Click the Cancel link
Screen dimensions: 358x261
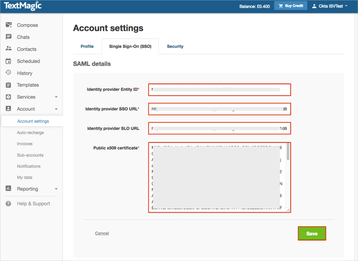(x=102, y=233)
